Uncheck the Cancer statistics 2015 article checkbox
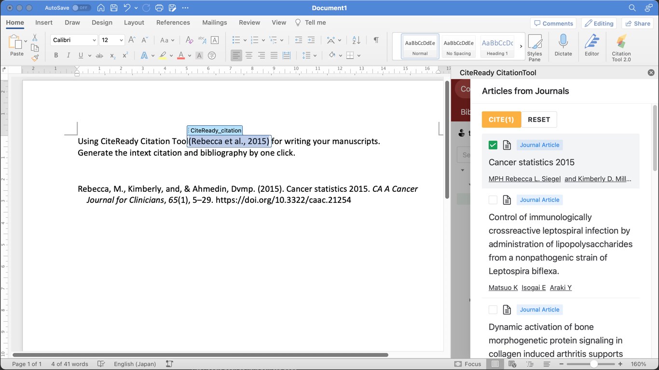Viewport: 659px width, 370px height. (x=493, y=145)
